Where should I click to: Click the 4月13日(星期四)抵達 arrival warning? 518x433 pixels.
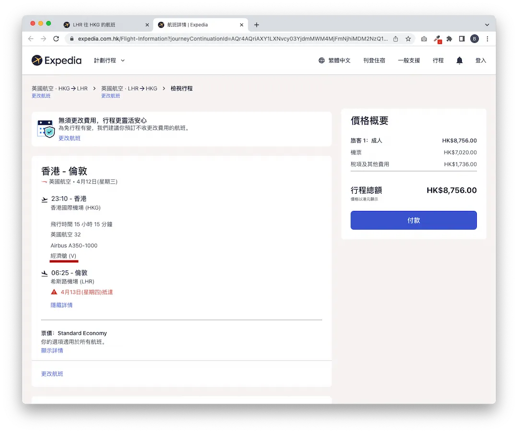click(x=87, y=292)
